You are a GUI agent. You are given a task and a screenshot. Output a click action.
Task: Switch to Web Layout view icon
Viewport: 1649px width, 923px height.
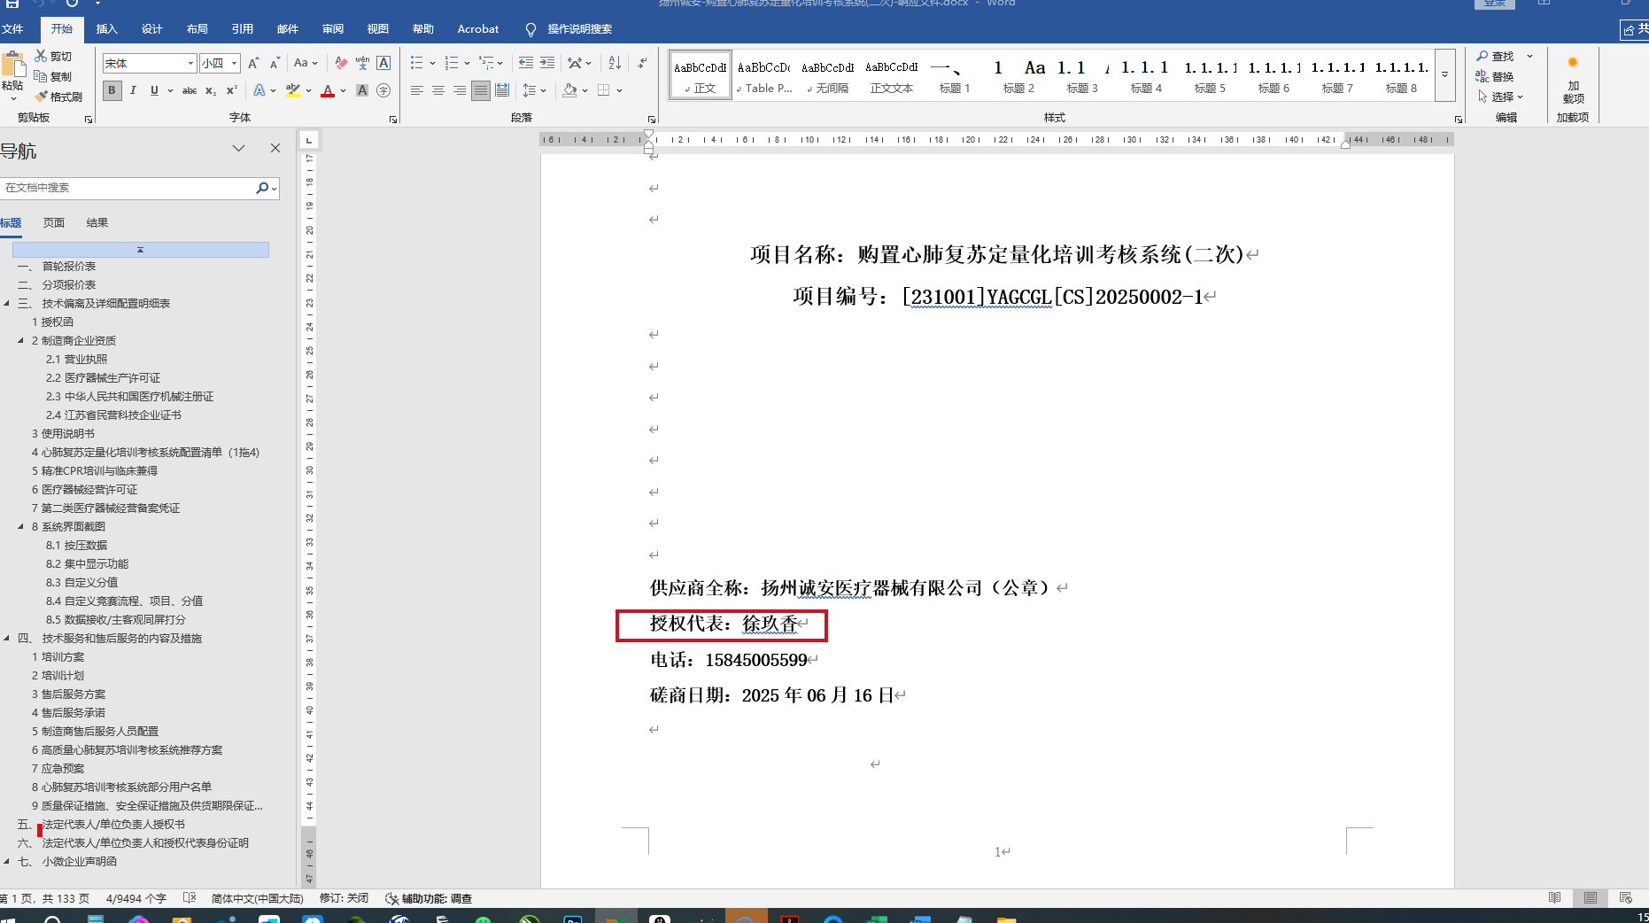1625,898
